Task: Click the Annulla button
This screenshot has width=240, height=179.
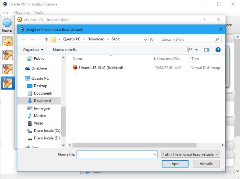Action: 206,164
